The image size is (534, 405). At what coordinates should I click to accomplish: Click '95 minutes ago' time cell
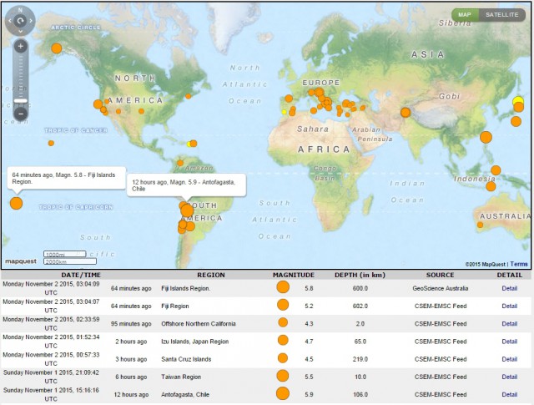pos(131,324)
